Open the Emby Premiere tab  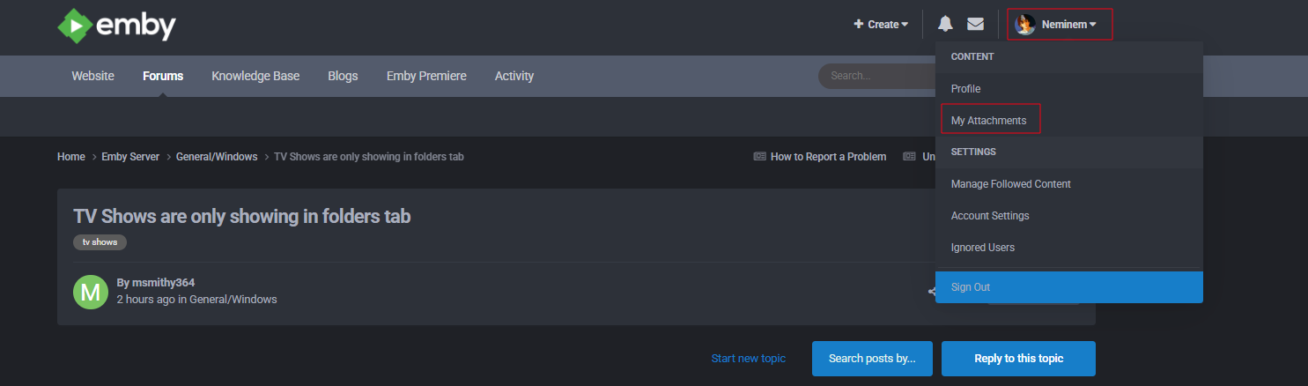coord(426,76)
